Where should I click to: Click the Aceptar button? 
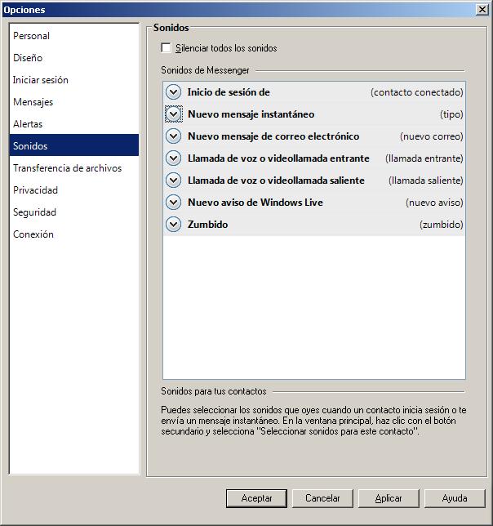[257, 498]
